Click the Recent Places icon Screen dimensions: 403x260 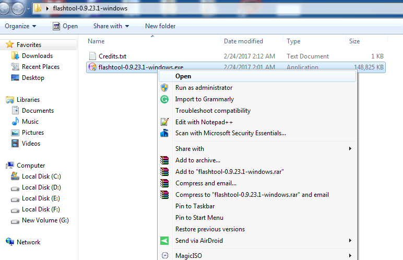(x=15, y=67)
